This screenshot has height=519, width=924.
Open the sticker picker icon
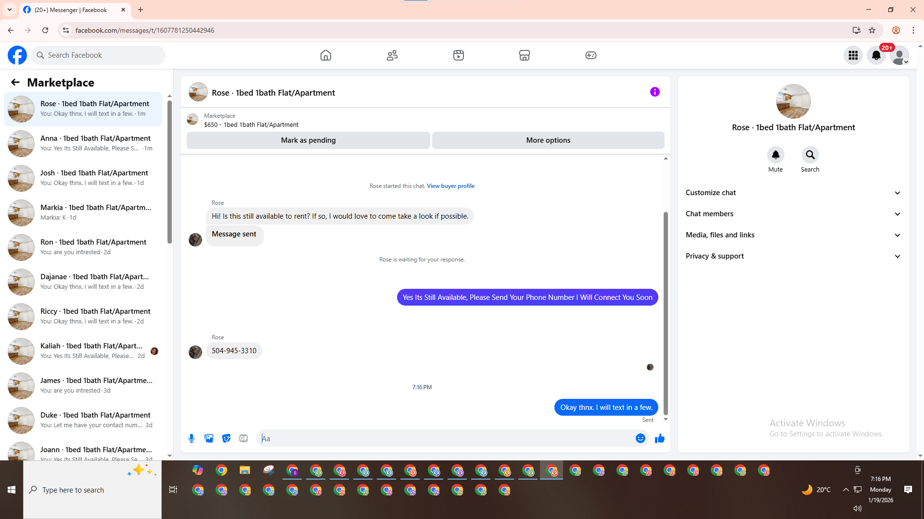226,438
